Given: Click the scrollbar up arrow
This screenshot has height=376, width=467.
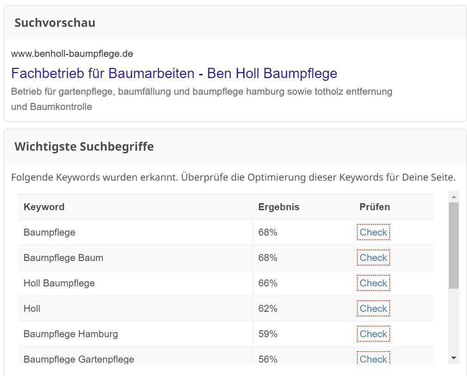Looking at the screenshot, I should [x=454, y=197].
